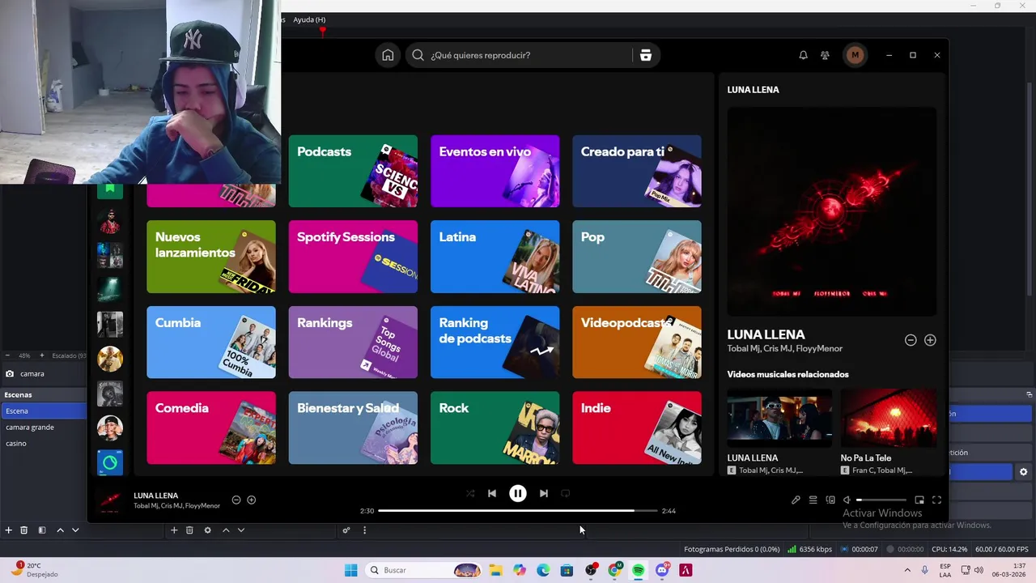The width and height of the screenshot is (1036, 583).
Task: Click the small album cover in the now-playing bar
Action: coord(109,500)
